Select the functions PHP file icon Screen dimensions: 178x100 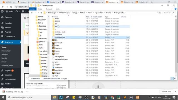pos(53,48)
